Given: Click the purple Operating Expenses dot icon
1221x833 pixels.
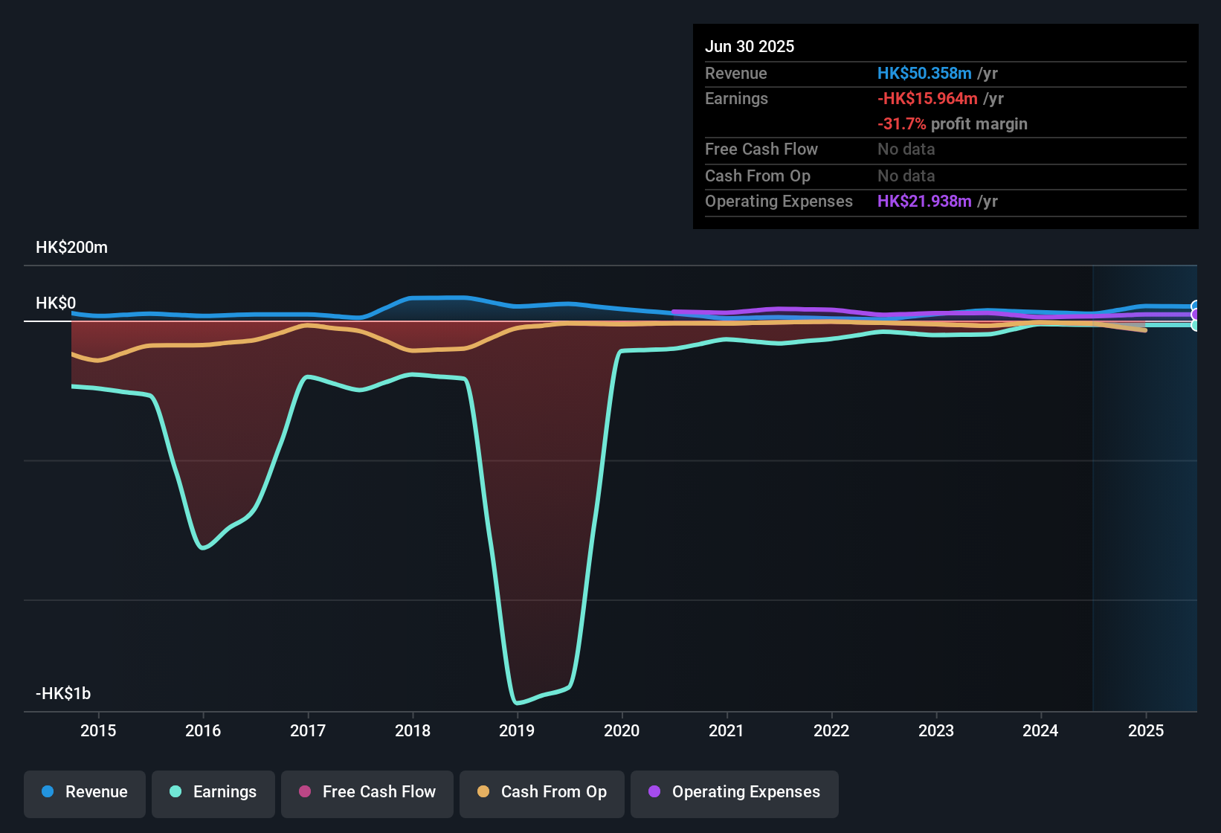Looking at the screenshot, I should pos(654,792).
